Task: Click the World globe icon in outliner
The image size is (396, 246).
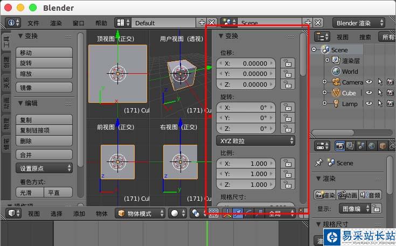Action: [x=336, y=72]
